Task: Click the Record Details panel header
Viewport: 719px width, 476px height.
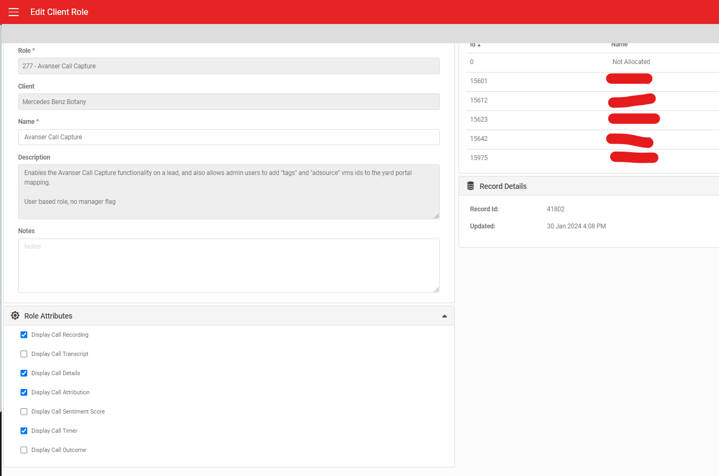Action: tap(589, 186)
